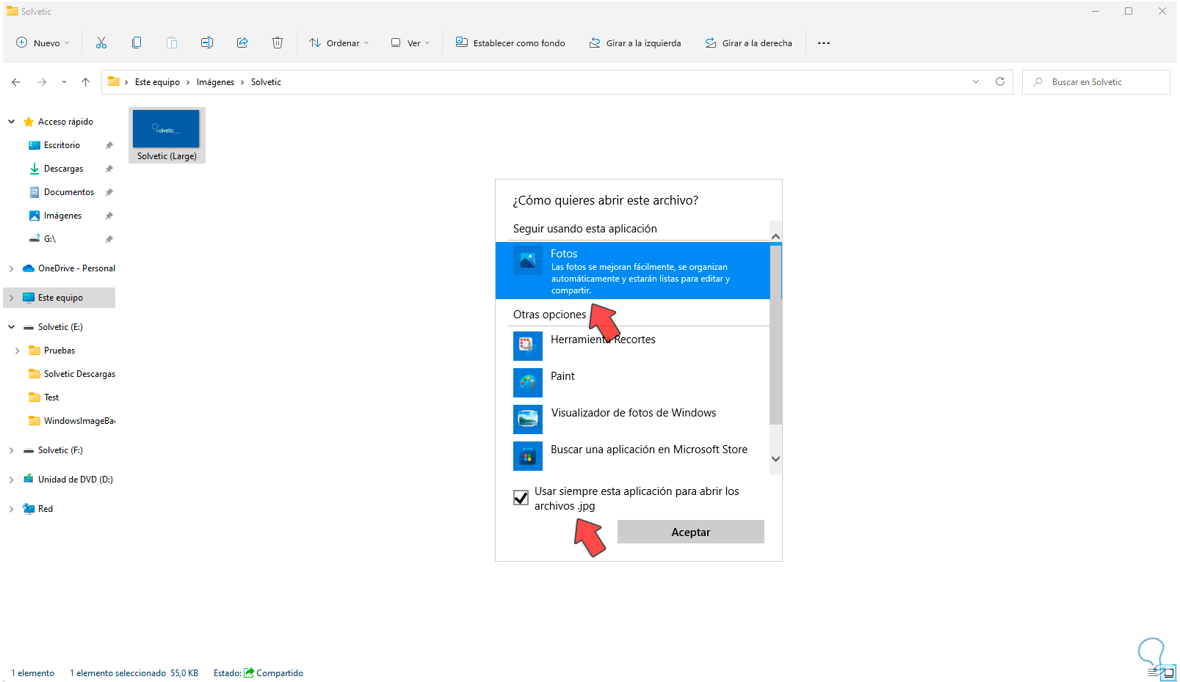Expand the Pruebas folder node
Screen dimensions: 1180x682
point(18,351)
